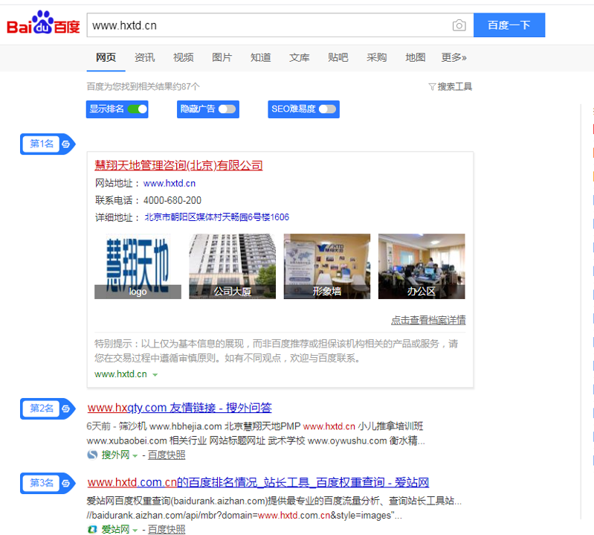Click link icon beside 第3名 badge
This screenshot has height=535, width=594.
(x=66, y=484)
